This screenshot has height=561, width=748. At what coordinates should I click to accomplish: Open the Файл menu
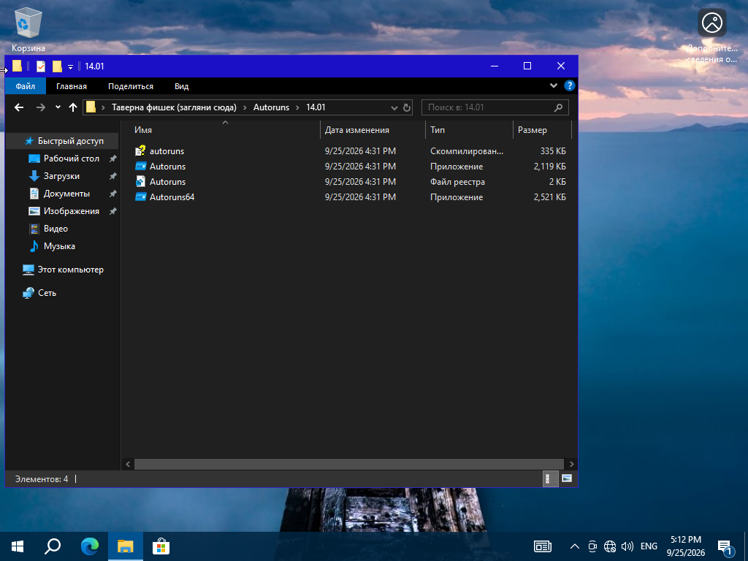[x=26, y=86]
